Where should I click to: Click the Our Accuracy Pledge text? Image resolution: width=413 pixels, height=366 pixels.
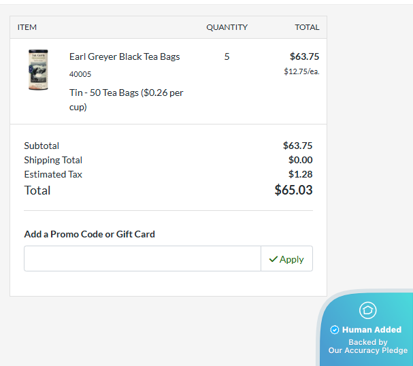click(367, 351)
